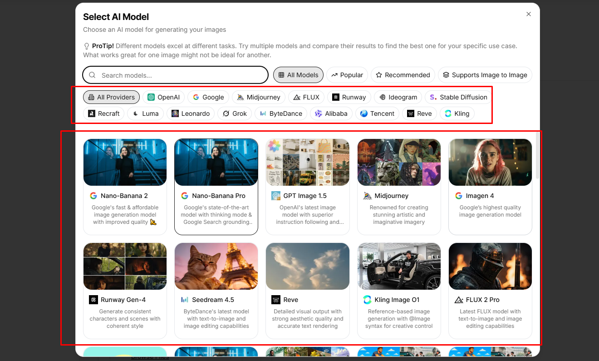This screenshot has height=361, width=599.
Task: Open the Seedream 4.5 cat thumbnail
Action: [216, 267]
